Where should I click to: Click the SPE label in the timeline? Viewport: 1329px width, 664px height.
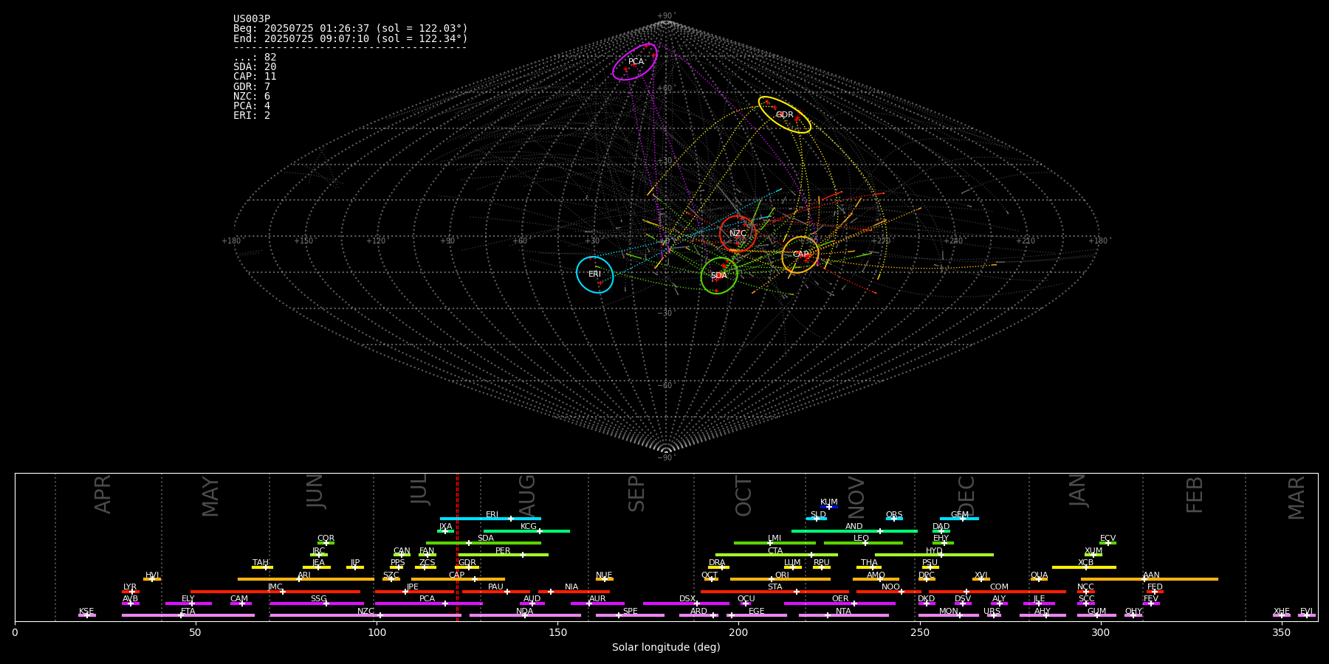[x=630, y=611]
